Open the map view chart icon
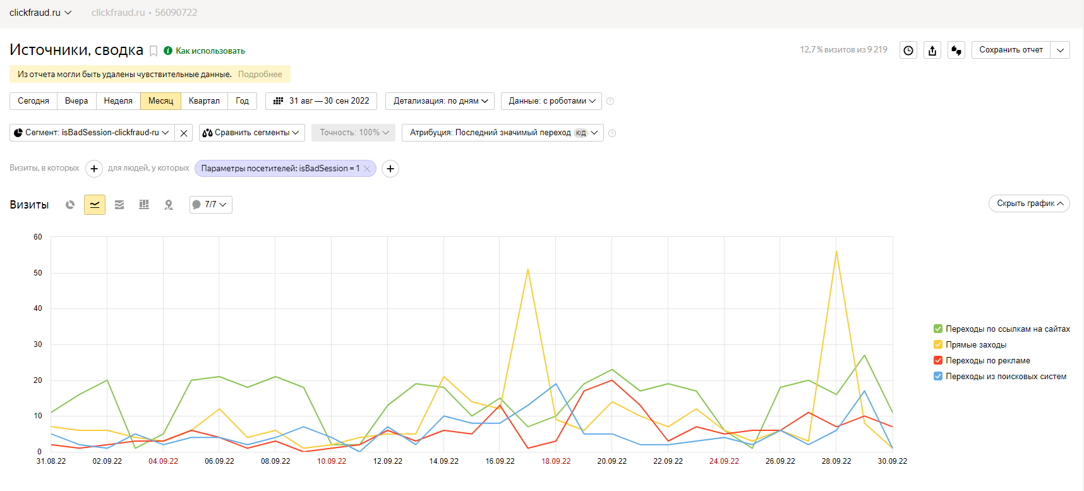Image resolution: width=1084 pixels, height=491 pixels. (x=169, y=205)
